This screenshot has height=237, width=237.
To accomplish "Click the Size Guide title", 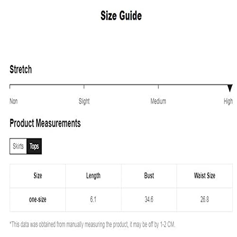I will click(121, 16).
